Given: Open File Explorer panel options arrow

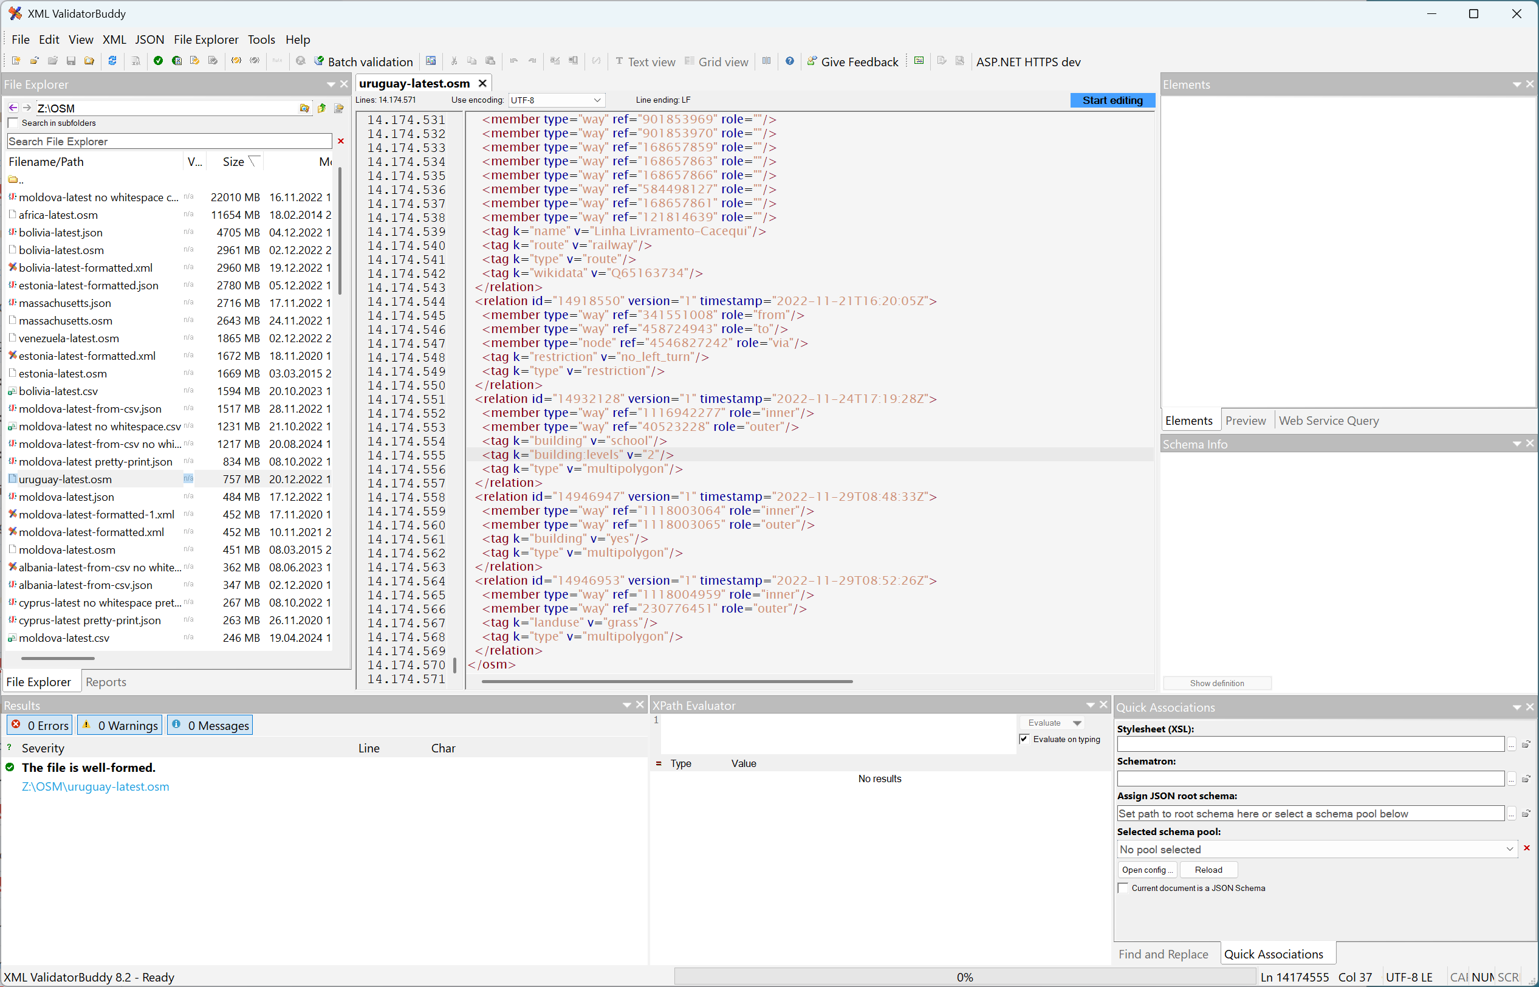Looking at the screenshot, I should point(331,84).
